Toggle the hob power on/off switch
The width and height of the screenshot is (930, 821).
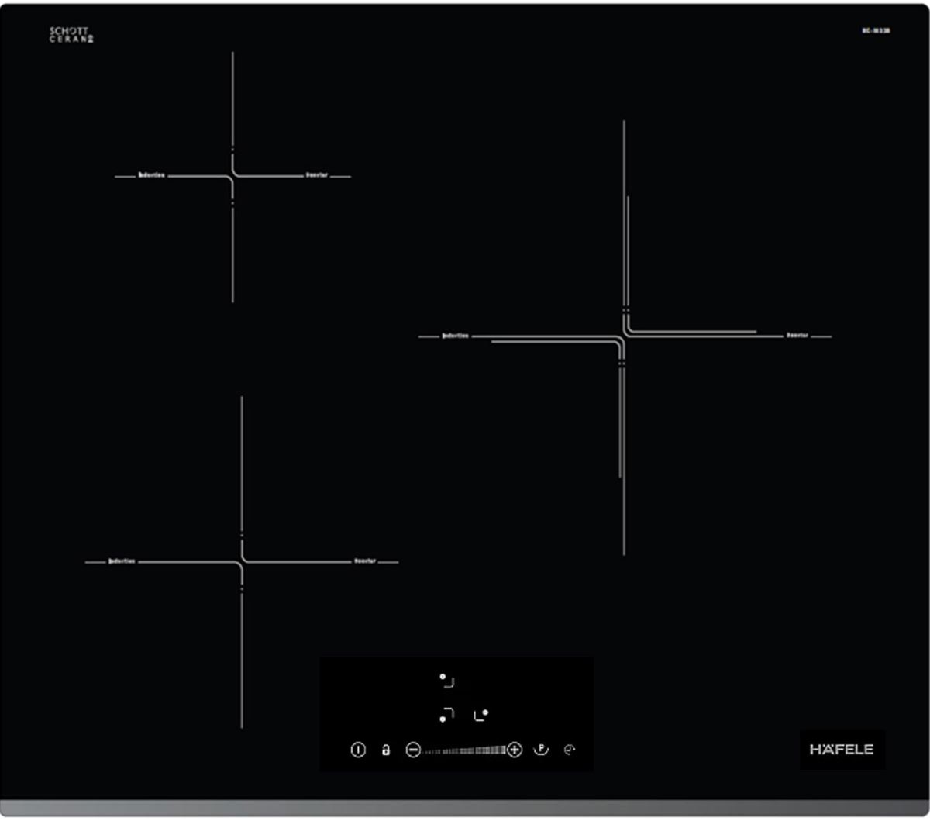[357, 750]
